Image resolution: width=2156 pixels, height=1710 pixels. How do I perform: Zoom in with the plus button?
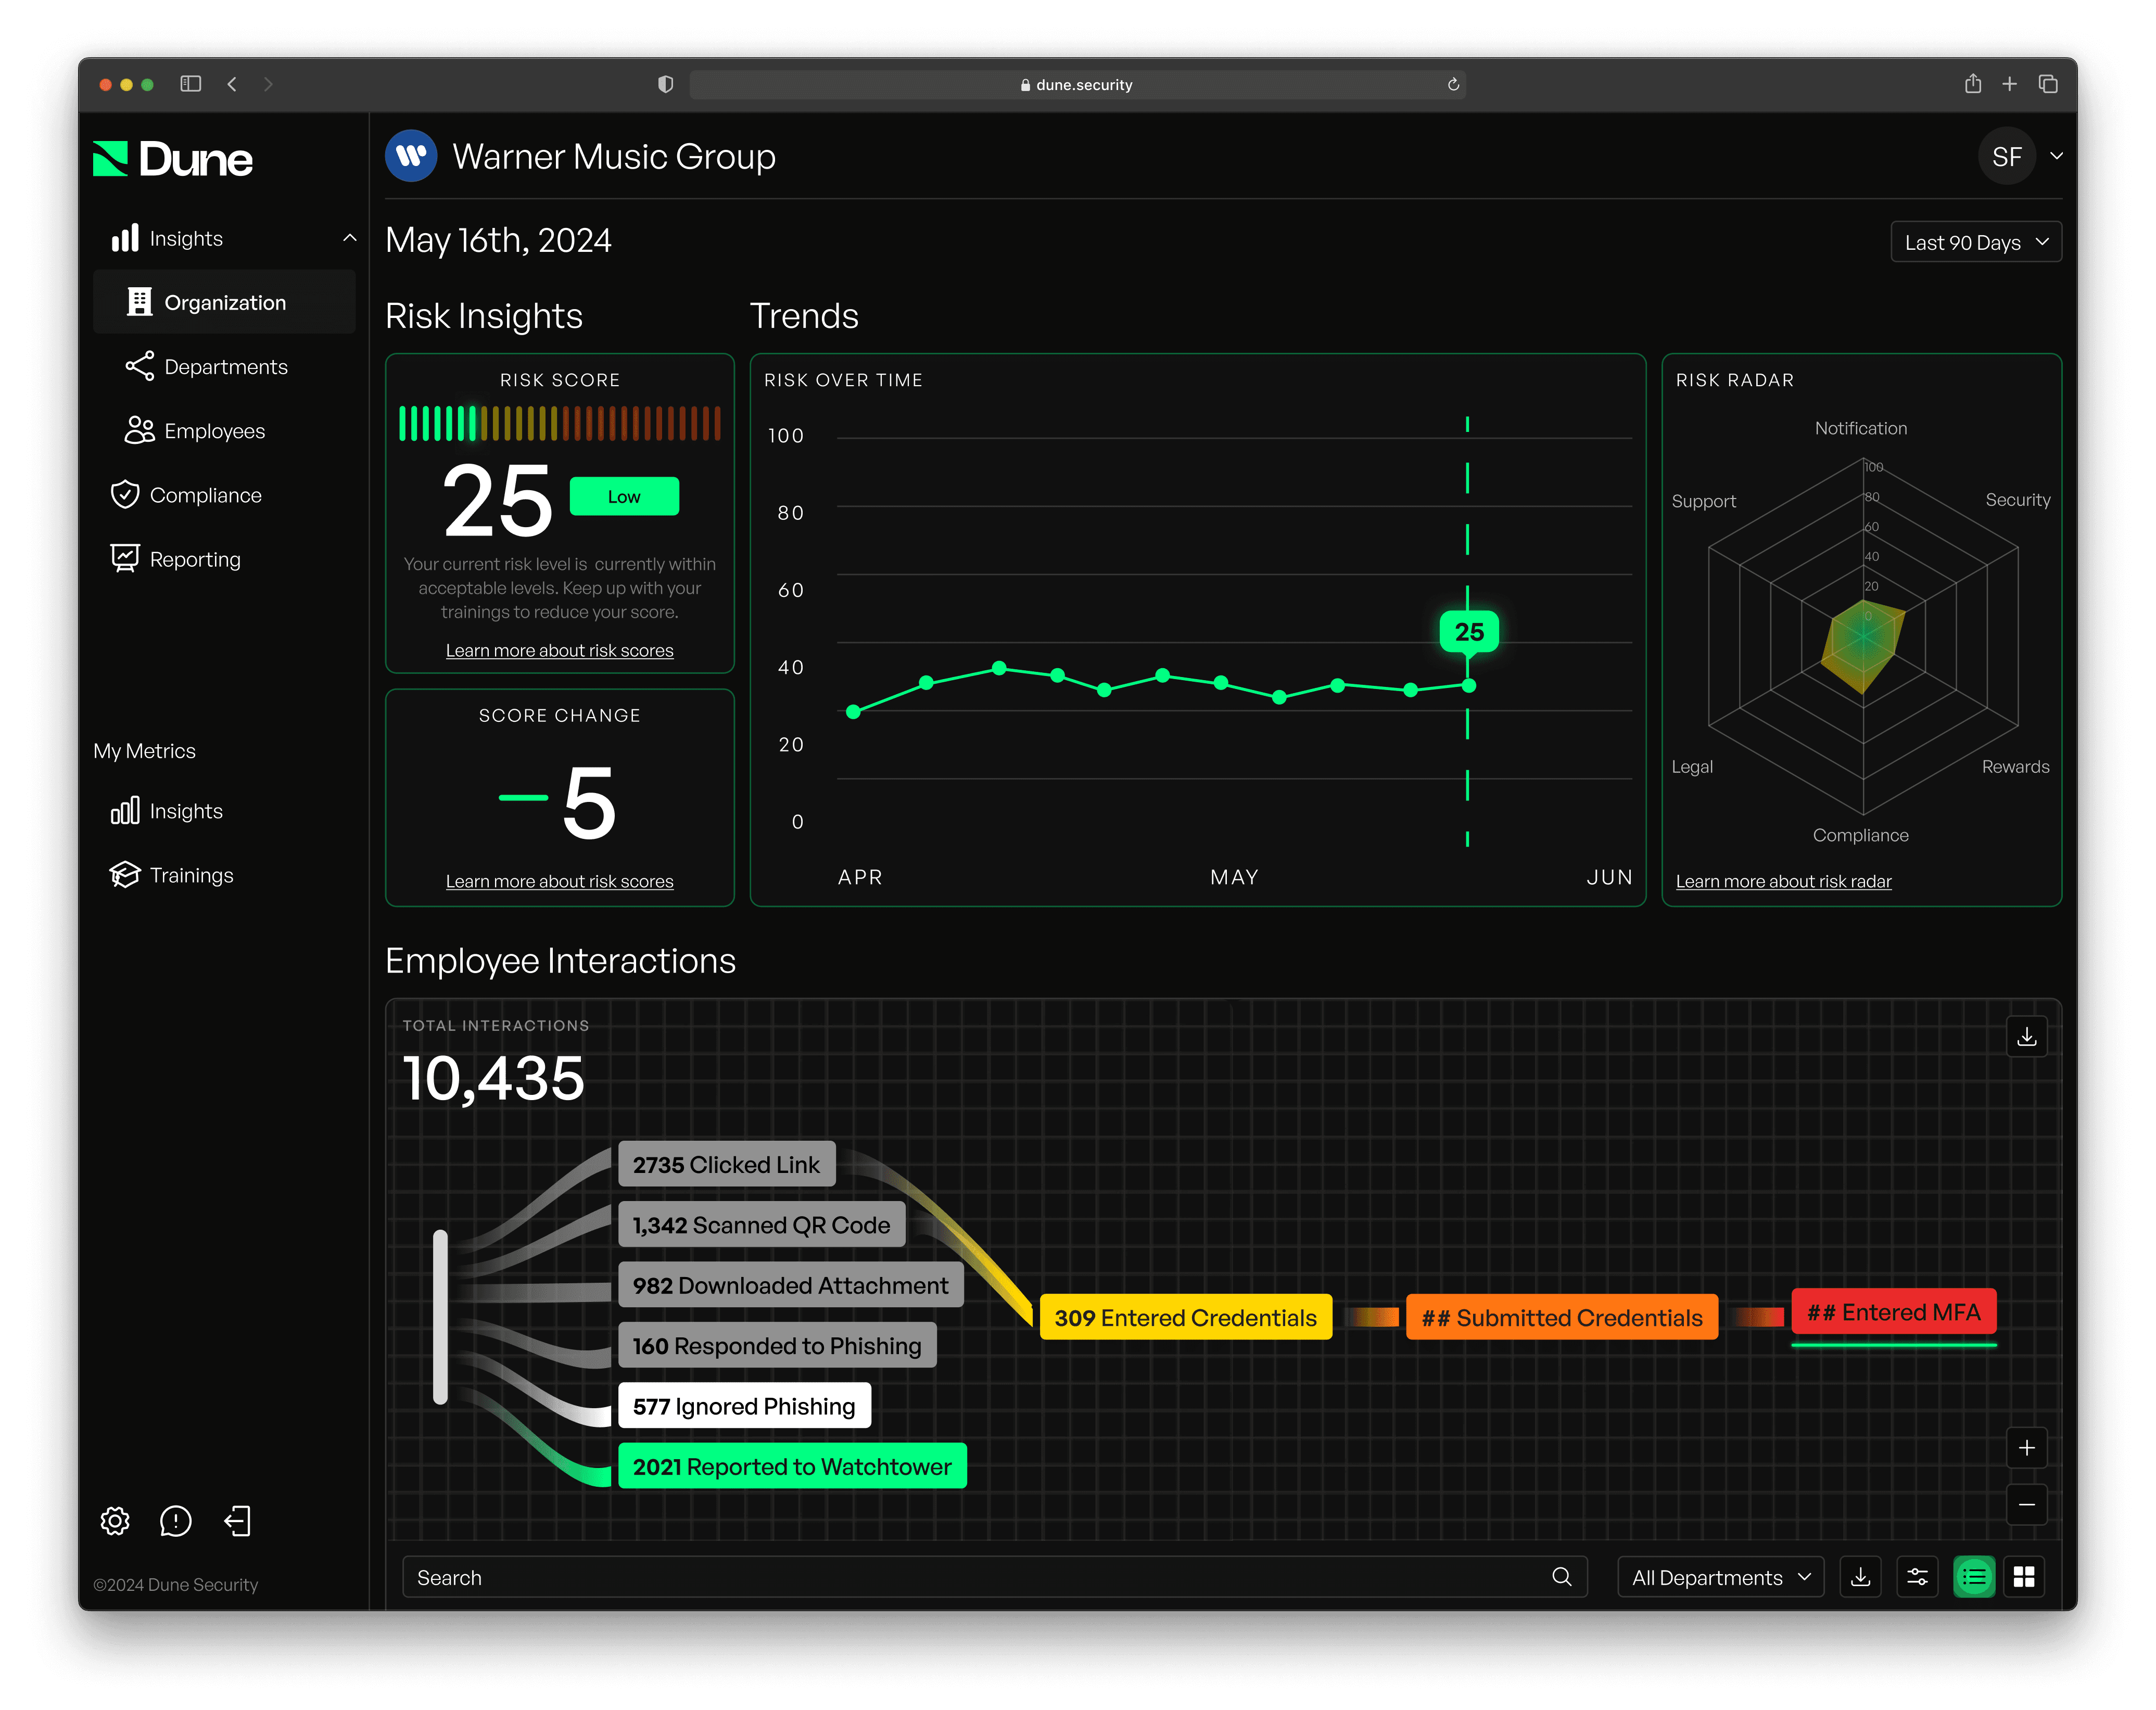click(2026, 1448)
